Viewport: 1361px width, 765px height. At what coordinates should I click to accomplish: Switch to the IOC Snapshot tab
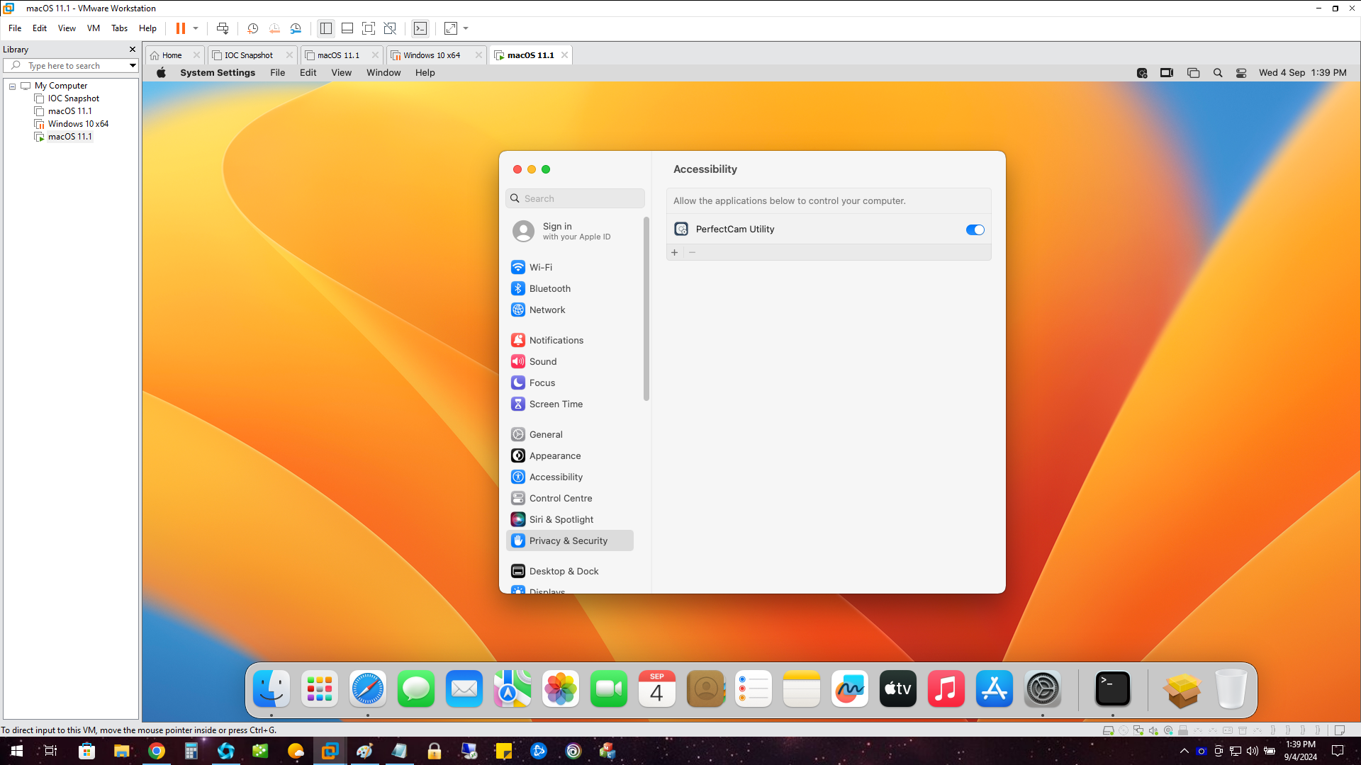point(248,55)
